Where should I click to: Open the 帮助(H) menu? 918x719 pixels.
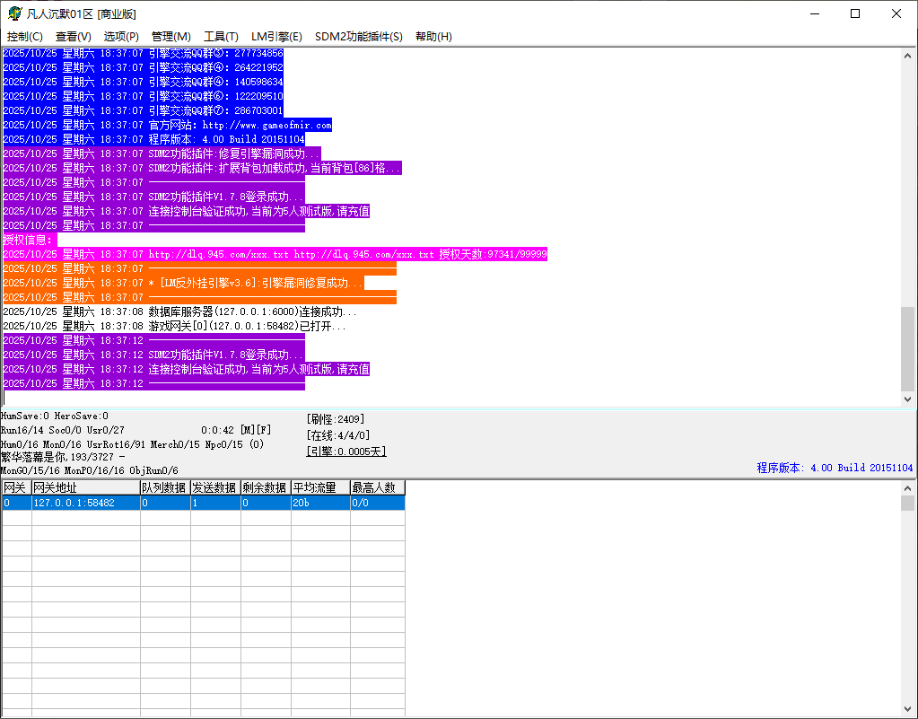tap(433, 37)
